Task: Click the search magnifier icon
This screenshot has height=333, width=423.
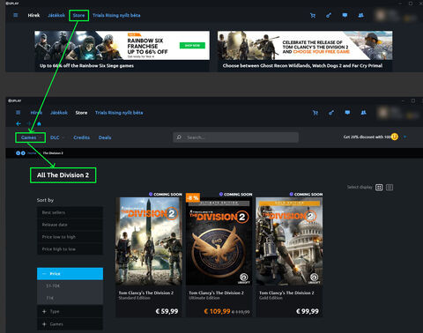Action: 179,137
